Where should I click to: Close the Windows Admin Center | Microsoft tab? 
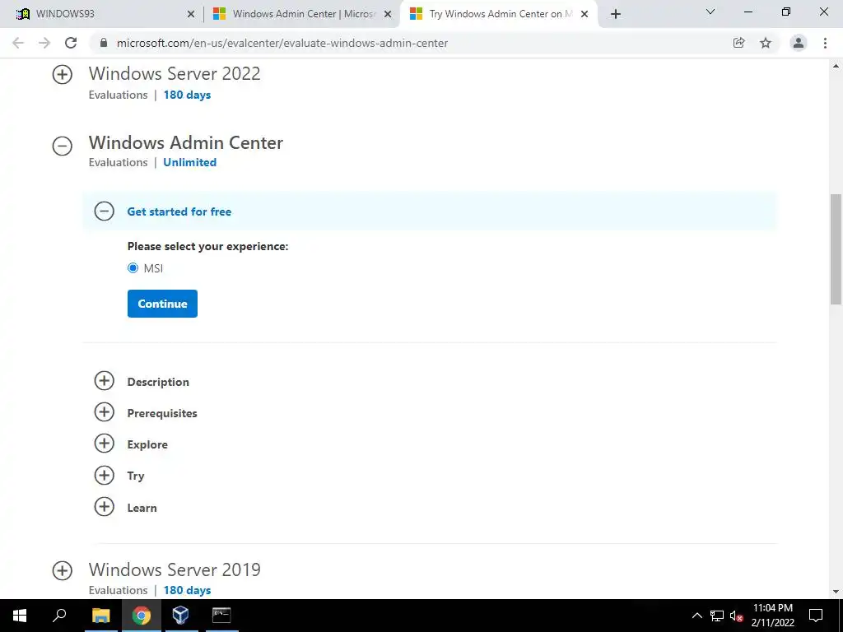[388, 15]
